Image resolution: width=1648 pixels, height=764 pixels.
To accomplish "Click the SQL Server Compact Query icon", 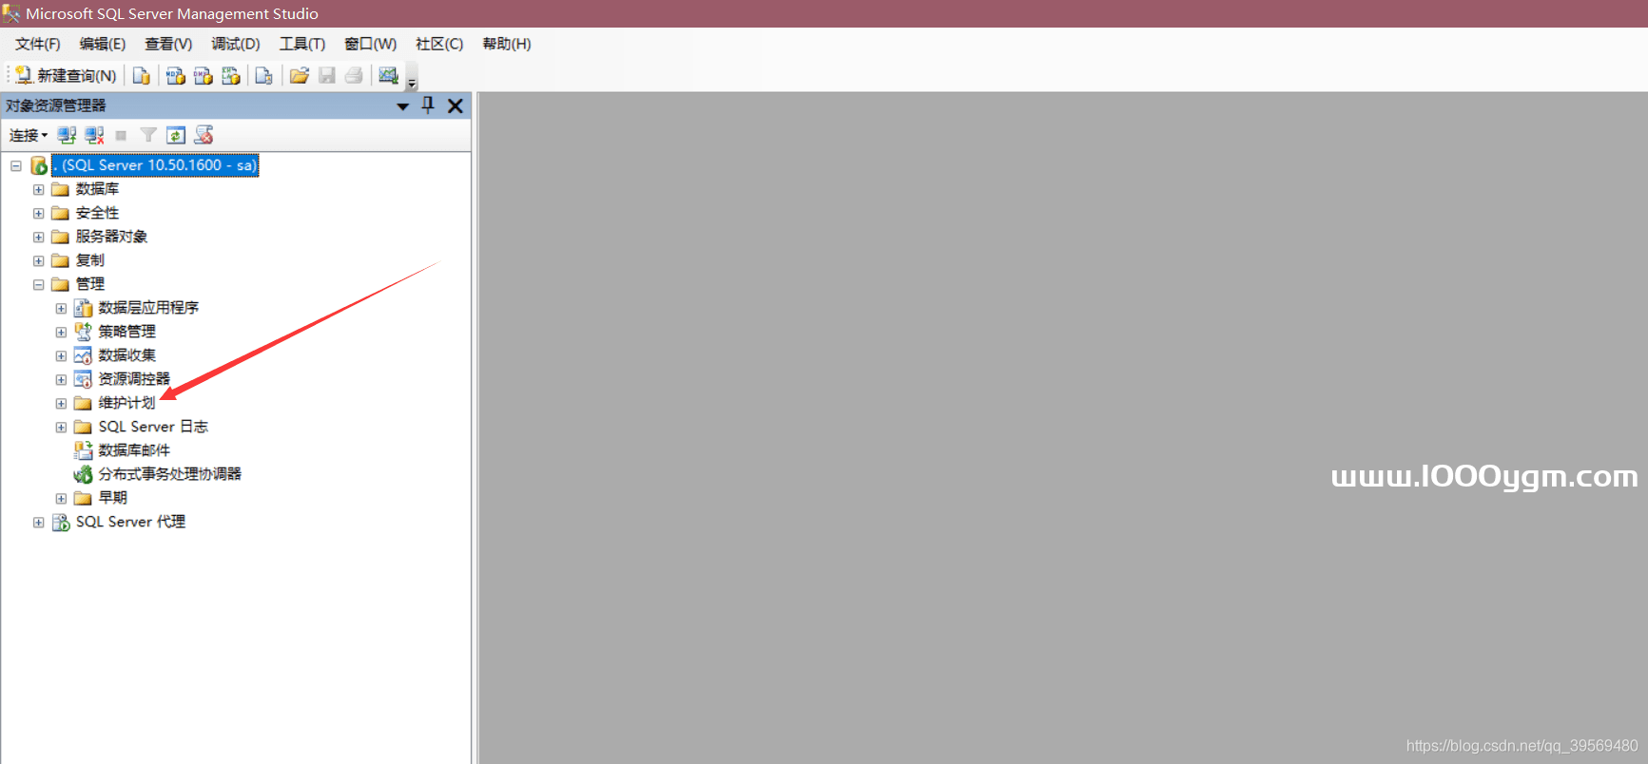I will (263, 75).
